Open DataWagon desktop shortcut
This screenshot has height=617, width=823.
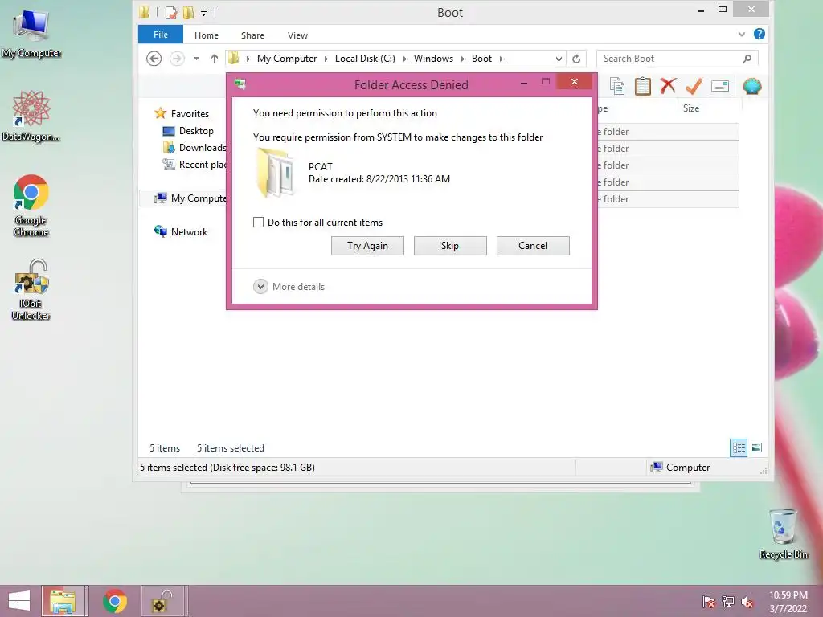[x=31, y=116]
